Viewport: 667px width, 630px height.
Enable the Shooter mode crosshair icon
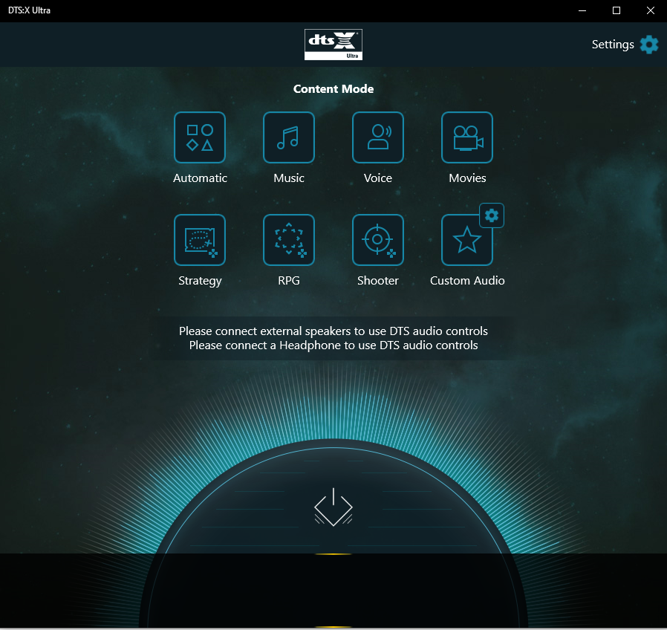click(x=378, y=240)
